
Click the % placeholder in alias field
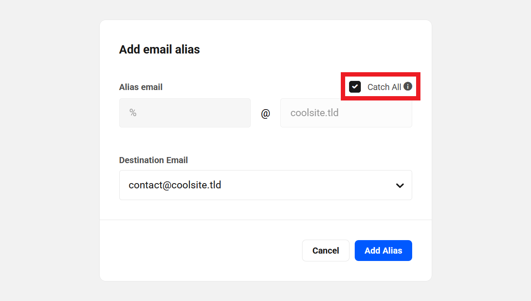click(x=133, y=113)
